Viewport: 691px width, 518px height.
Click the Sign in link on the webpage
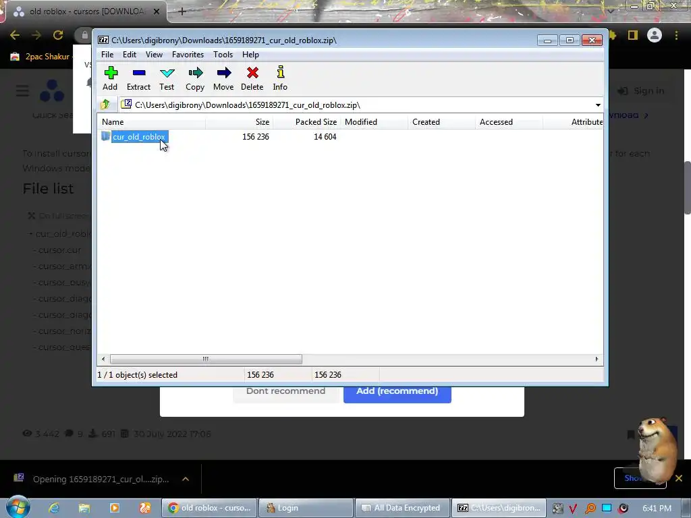[x=641, y=91]
